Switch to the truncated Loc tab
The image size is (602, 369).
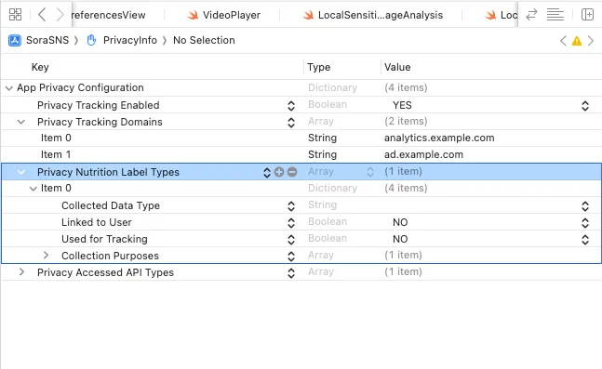501,15
